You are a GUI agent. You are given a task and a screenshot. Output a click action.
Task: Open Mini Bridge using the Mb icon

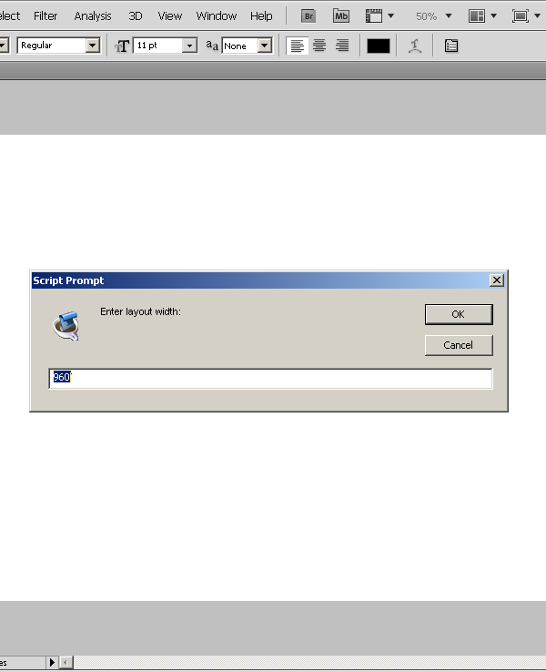point(341,16)
